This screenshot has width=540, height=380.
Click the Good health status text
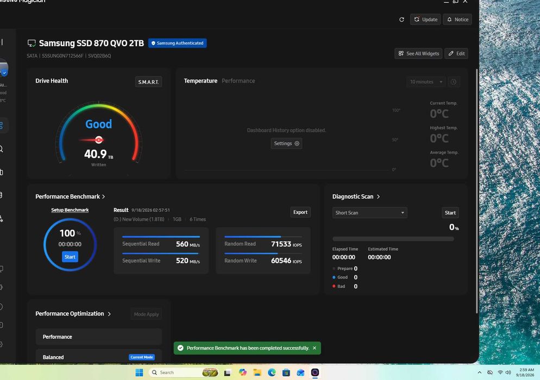tap(98, 124)
